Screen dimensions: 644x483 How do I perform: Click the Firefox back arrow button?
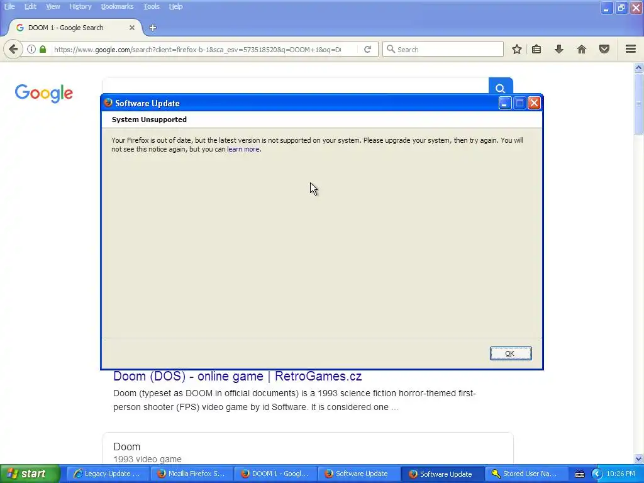[x=13, y=49]
